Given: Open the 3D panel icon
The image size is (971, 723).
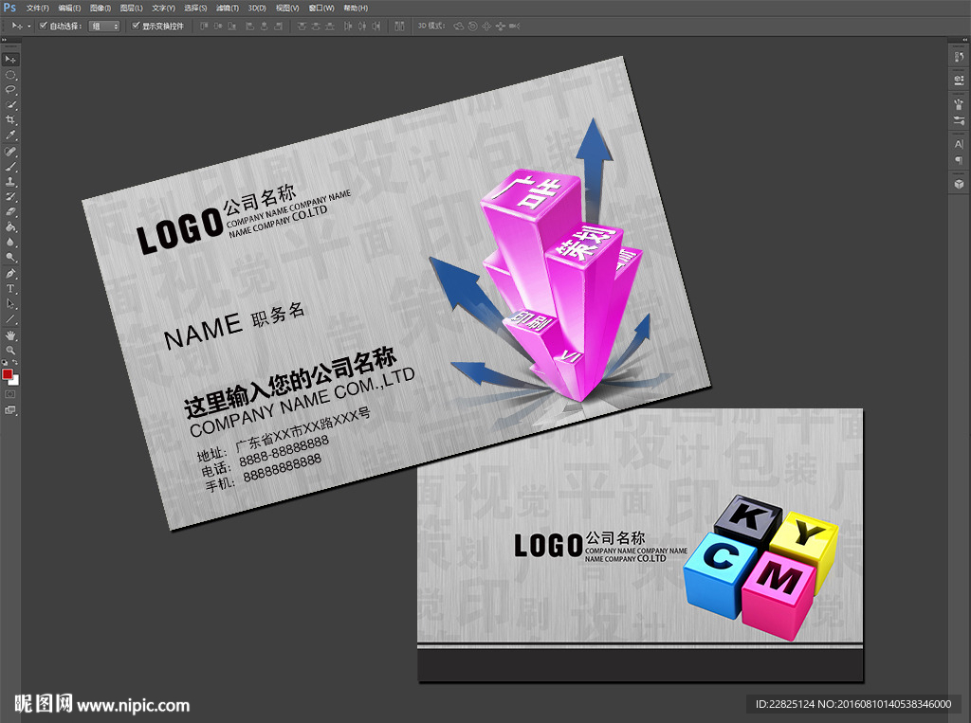Looking at the screenshot, I should tap(960, 184).
